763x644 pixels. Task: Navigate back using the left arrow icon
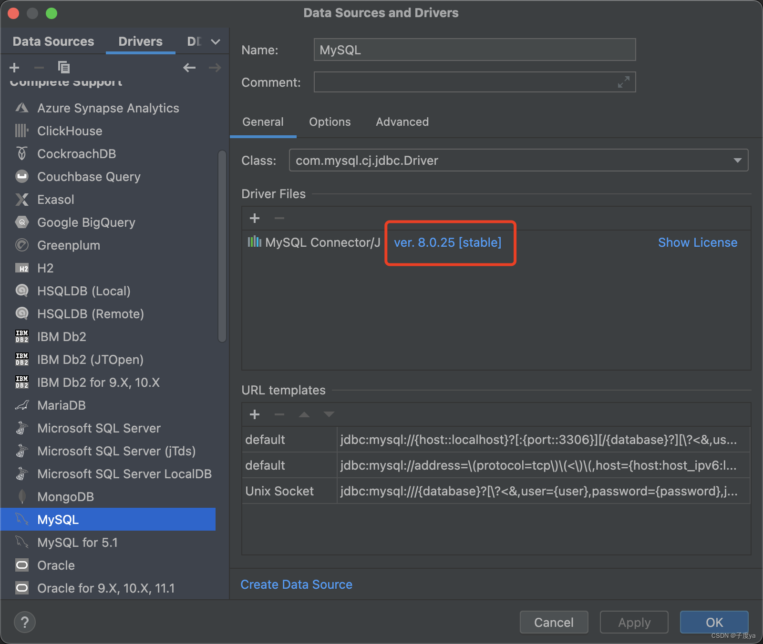tap(189, 67)
